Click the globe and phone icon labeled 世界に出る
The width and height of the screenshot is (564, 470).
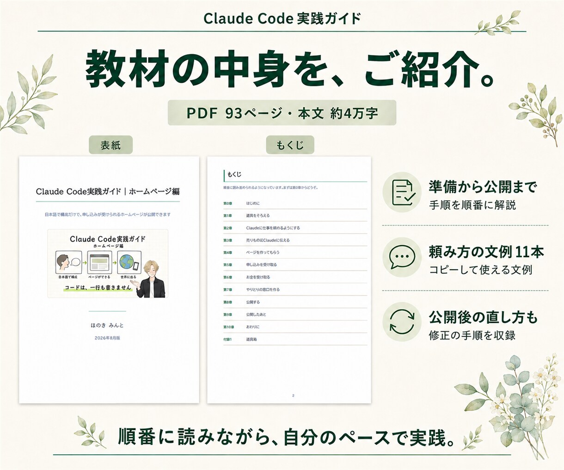129,263
